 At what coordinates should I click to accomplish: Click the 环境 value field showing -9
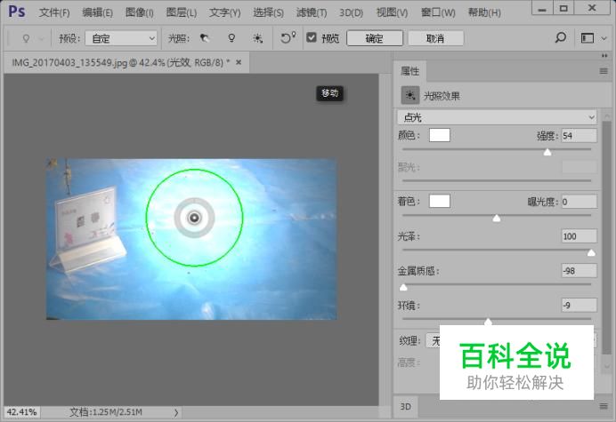(x=580, y=305)
